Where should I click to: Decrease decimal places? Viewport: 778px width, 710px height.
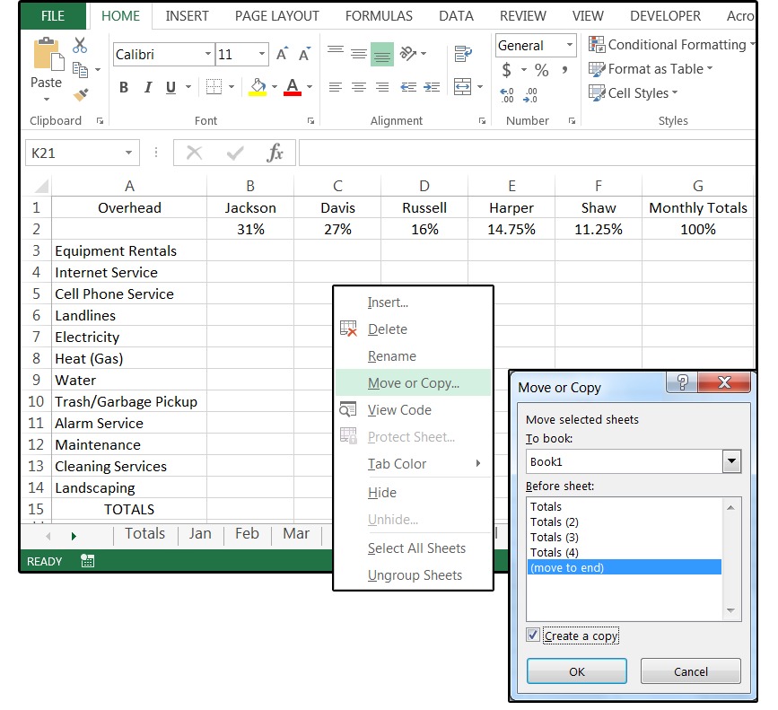[x=530, y=95]
